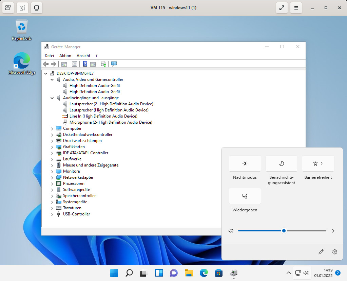Select the IDE ATA/ATAPI-Controller entry
The height and width of the screenshot is (281, 347).
tap(85, 153)
